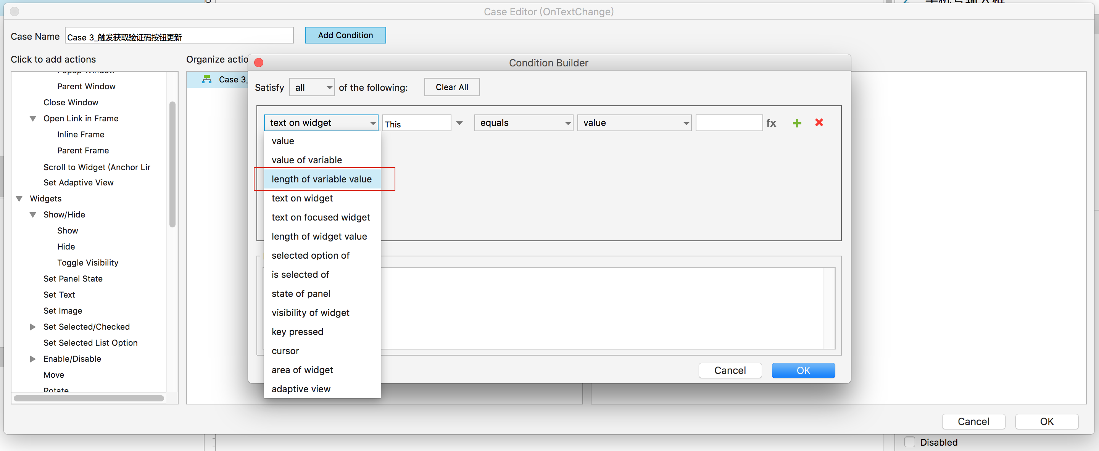Close the Condition Builder with red dot
The height and width of the screenshot is (451, 1099).
tap(259, 63)
